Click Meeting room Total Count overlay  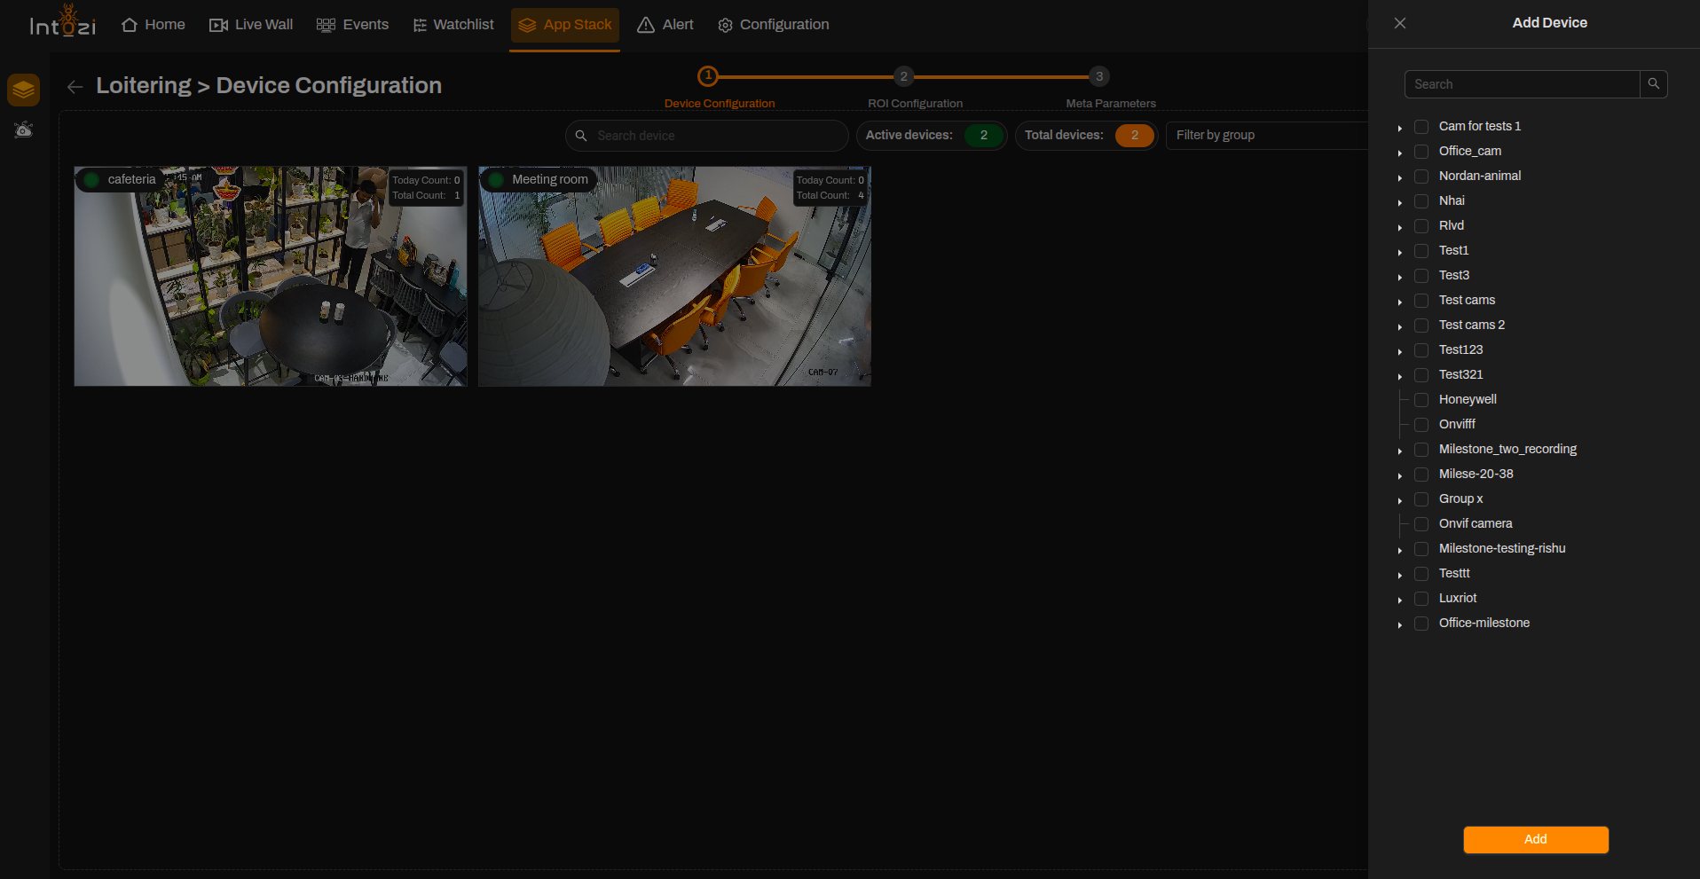830,195
